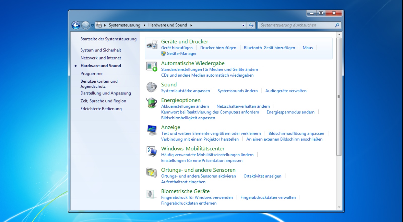
Task: Click Netzschalterverhalten ändern link
Action: click(243, 106)
